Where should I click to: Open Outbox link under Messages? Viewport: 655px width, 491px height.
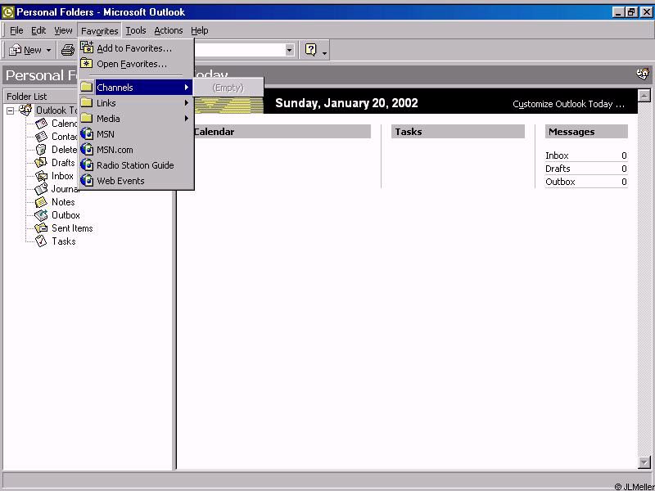(x=560, y=182)
